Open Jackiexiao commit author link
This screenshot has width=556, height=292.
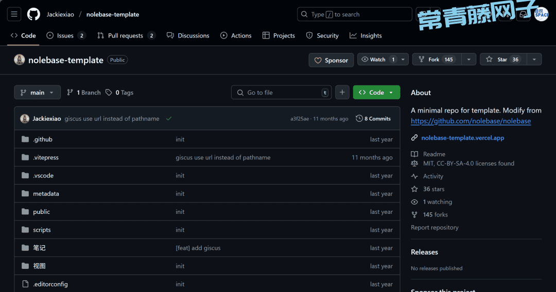pyautogui.click(x=47, y=119)
